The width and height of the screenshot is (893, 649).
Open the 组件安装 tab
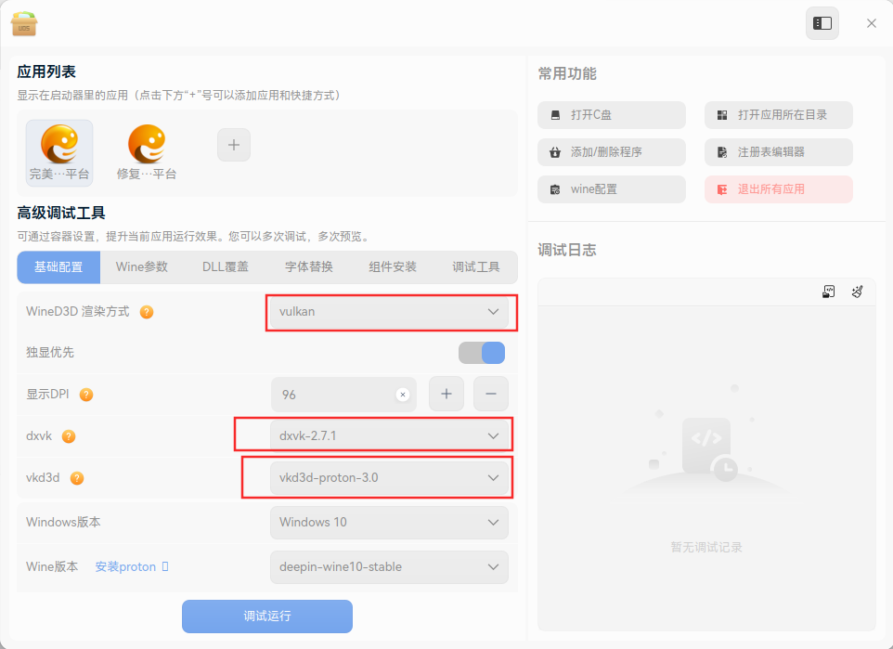(x=393, y=267)
